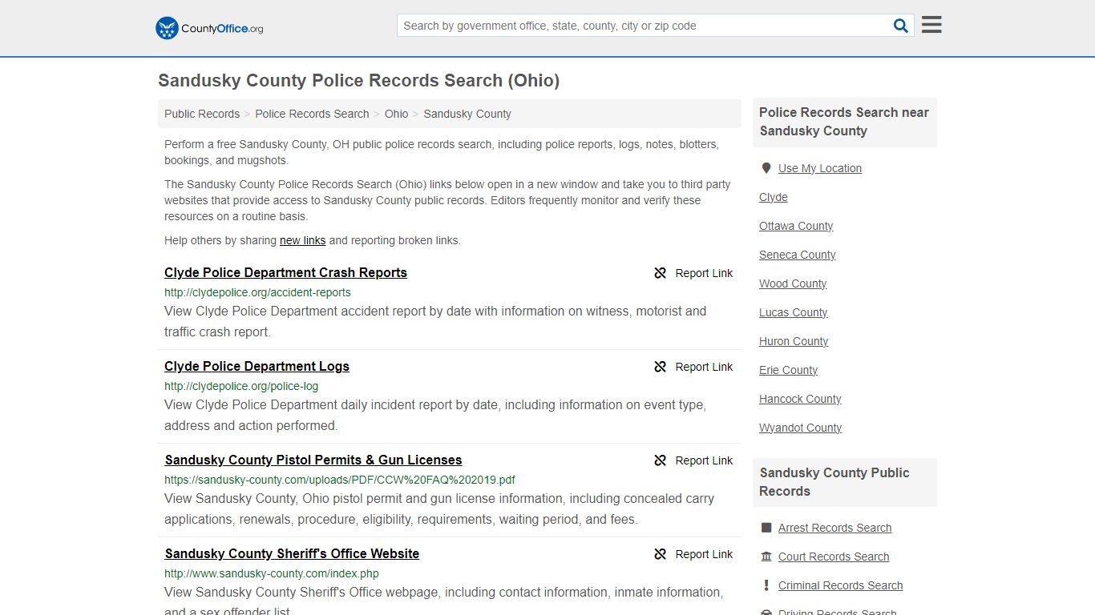Open the clydepolice.org/accident-reports URL
Screen dimensions: 1095x615
pos(257,292)
